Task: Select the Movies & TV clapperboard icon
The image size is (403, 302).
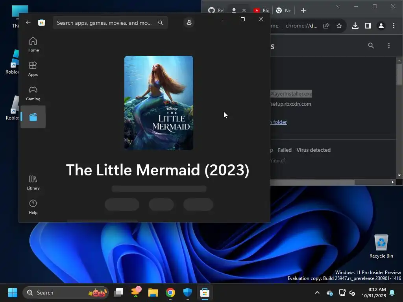Action: [x=33, y=117]
